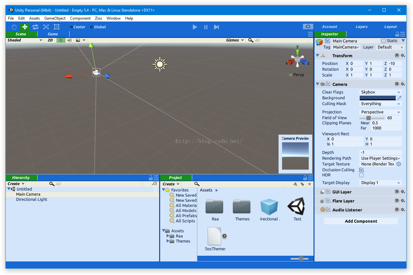
Task: Expand the Raa folder in project tree
Action: [x=168, y=236]
